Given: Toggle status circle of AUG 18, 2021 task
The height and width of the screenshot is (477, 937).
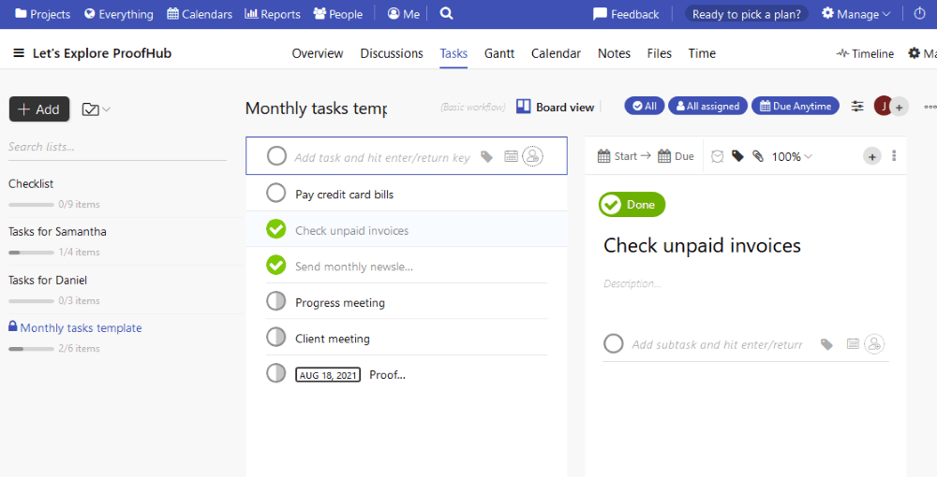Looking at the screenshot, I should 276,373.
